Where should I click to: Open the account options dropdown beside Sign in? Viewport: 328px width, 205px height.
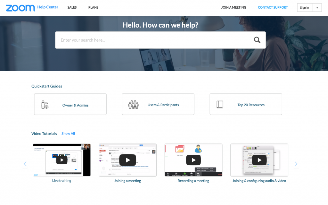coord(317,7)
